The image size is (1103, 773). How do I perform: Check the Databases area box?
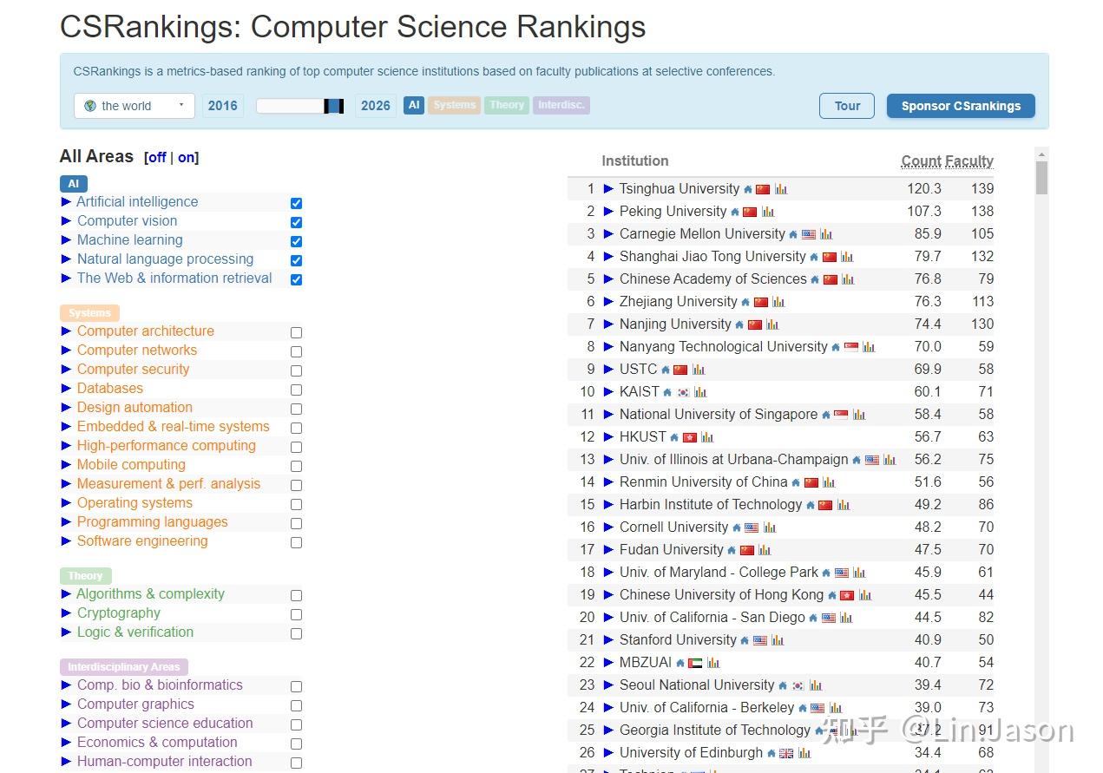tap(296, 390)
